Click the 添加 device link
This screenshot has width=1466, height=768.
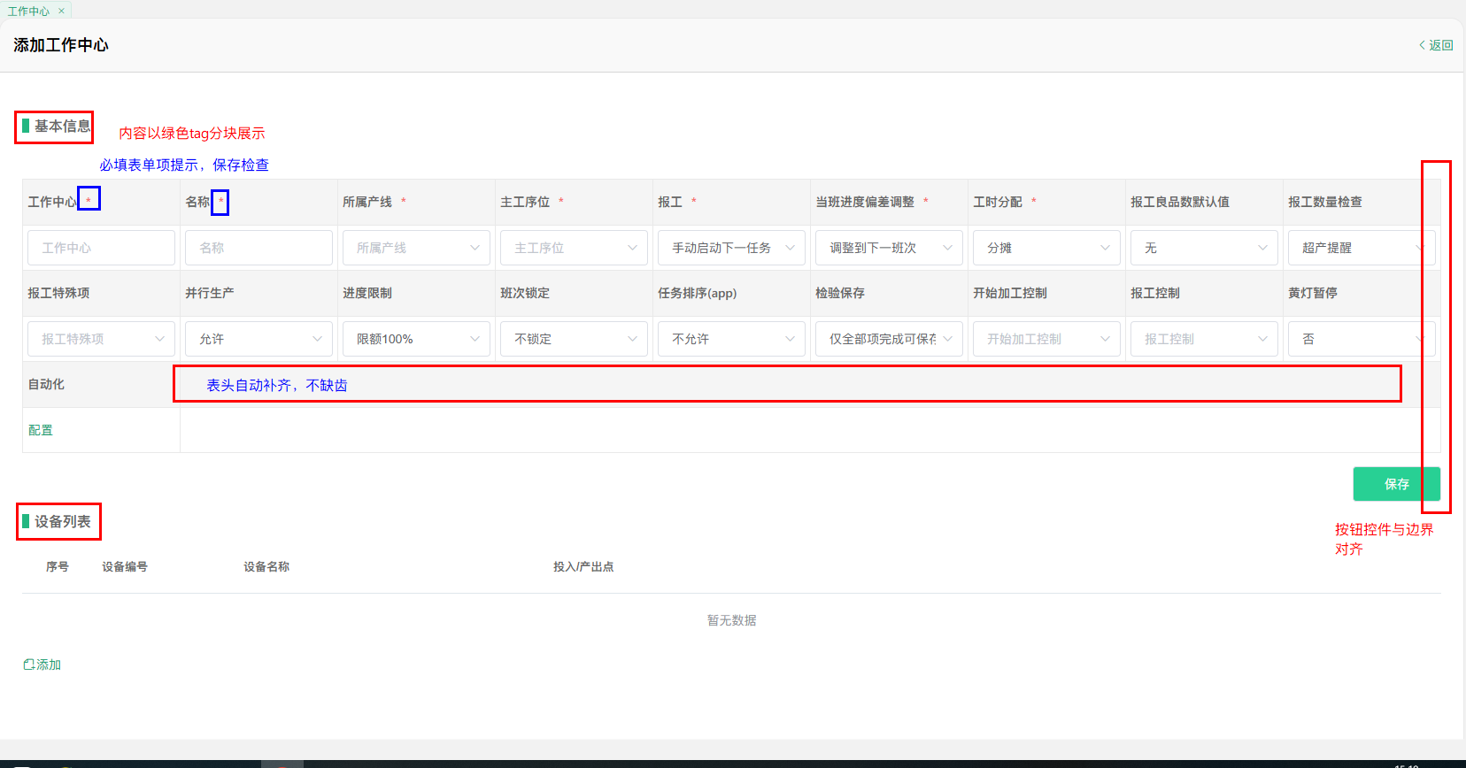point(42,664)
